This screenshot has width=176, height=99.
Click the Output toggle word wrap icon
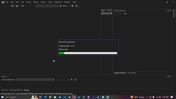coord(71,79)
